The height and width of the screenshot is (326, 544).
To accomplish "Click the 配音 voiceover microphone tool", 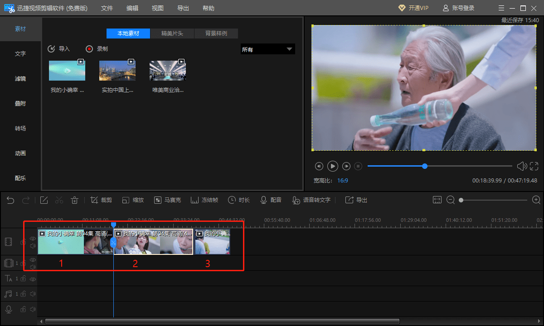I will coord(263,200).
